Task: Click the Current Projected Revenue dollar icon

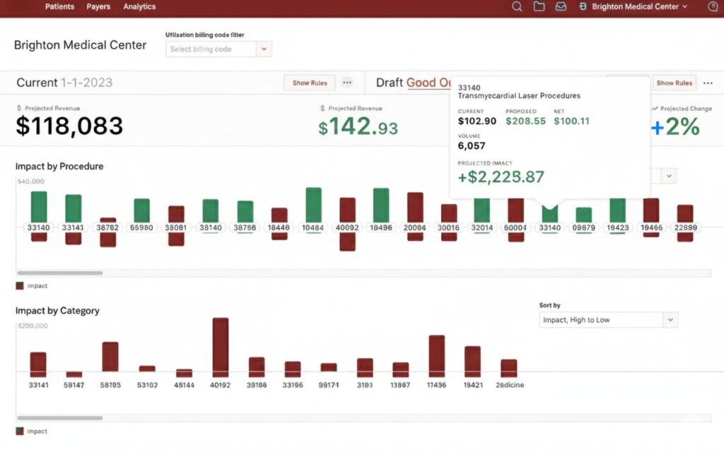Action: tap(19, 109)
